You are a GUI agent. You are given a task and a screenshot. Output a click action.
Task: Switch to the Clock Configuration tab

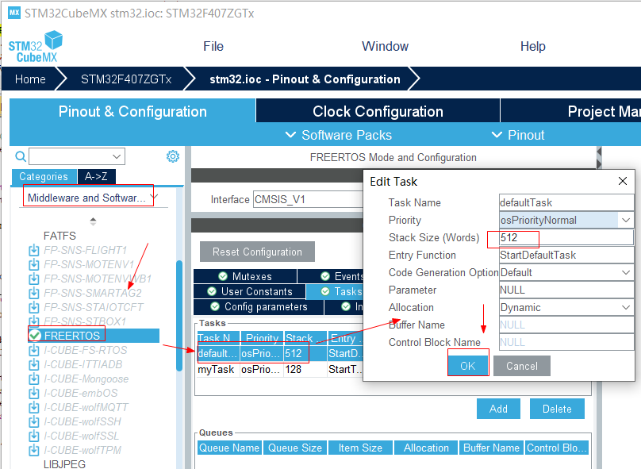click(x=378, y=111)
